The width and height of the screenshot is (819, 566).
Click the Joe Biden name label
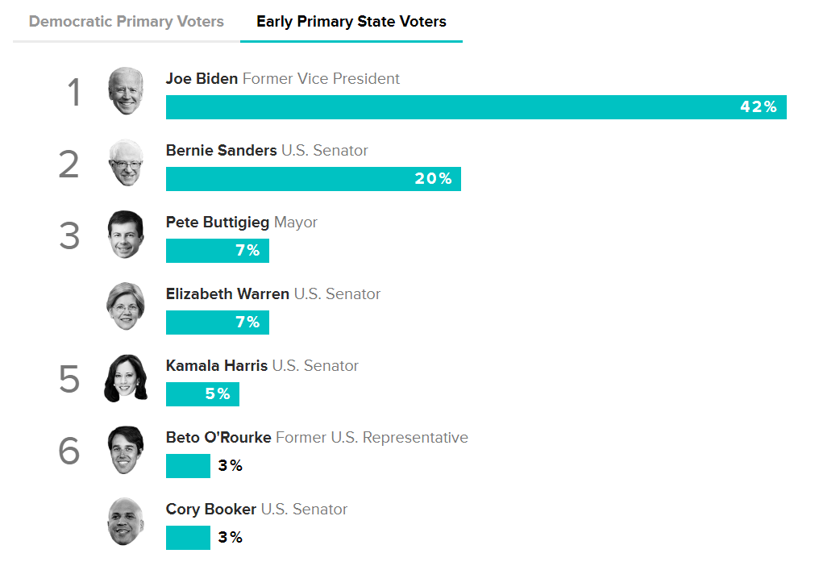tap(202, 79)
